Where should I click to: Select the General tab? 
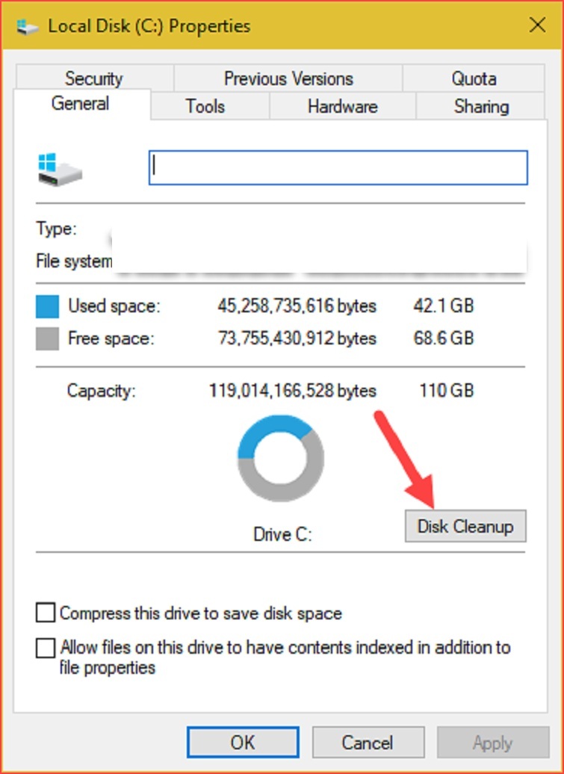click(81, 104)
